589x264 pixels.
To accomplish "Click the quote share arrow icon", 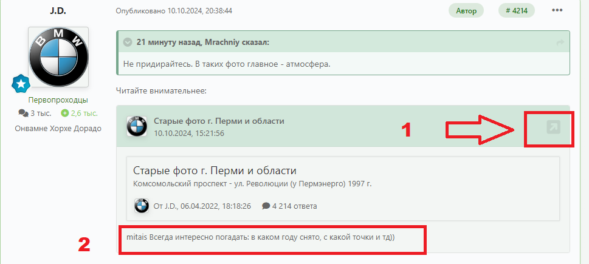I will 560,42.
